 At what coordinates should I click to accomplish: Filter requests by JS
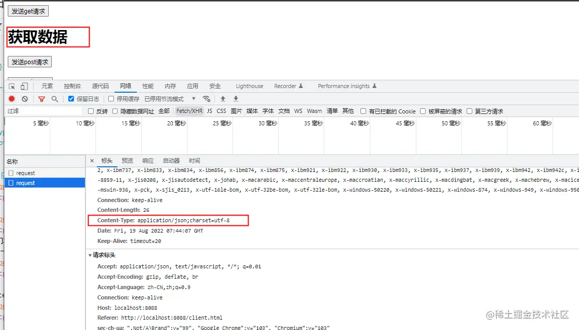[209, 111]
